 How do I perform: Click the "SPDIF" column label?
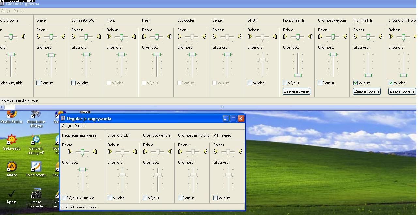tap(253, 20)
